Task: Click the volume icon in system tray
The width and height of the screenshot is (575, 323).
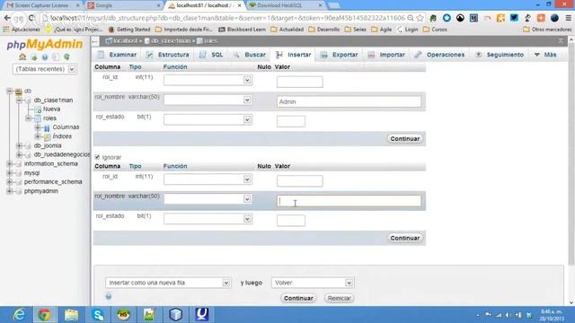Action: (508, 315)
